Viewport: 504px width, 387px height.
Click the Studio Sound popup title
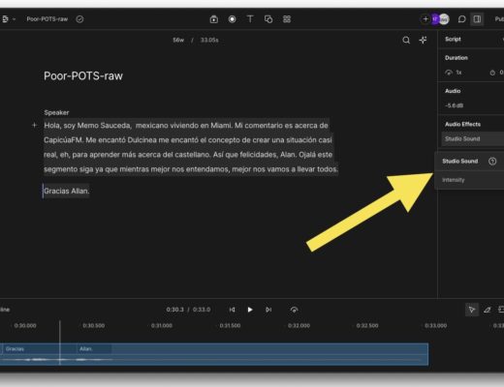(x=460, y=161)
